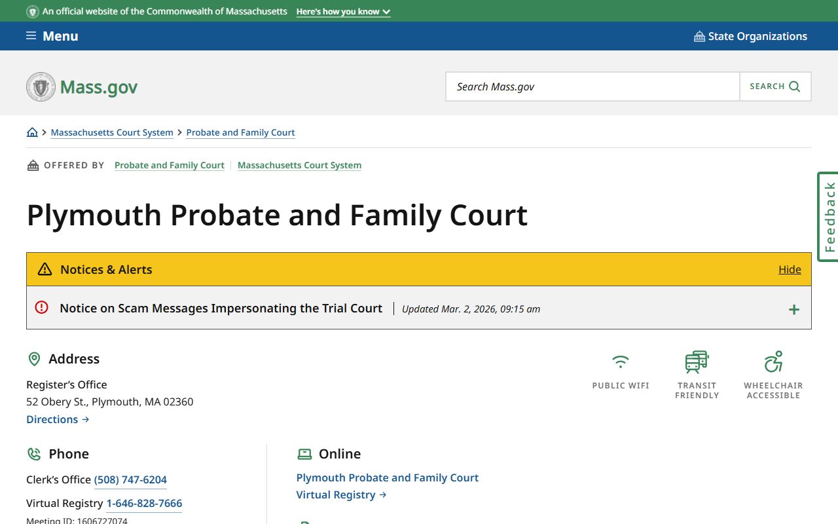Click the Notices & Alerts warning triangle icon
Screen dimensions: 838x524
(x=45, y=269)
